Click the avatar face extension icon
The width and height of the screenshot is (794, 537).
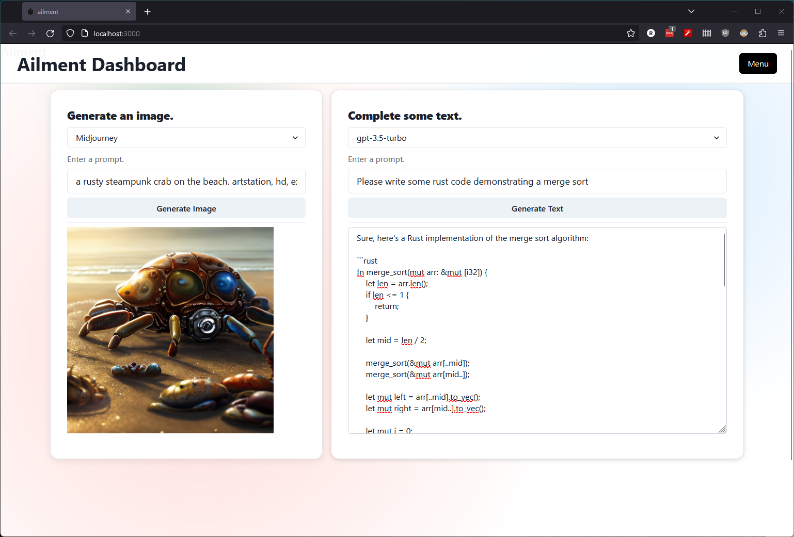coord(744,34)
